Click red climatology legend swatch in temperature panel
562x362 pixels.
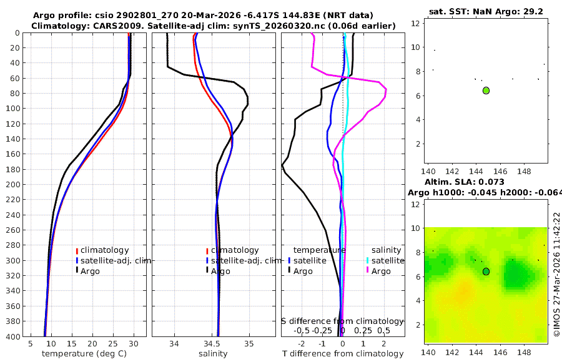pyautogui.click(x=77, y=251)
